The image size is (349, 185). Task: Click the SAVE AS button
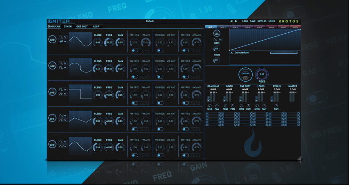262,21
